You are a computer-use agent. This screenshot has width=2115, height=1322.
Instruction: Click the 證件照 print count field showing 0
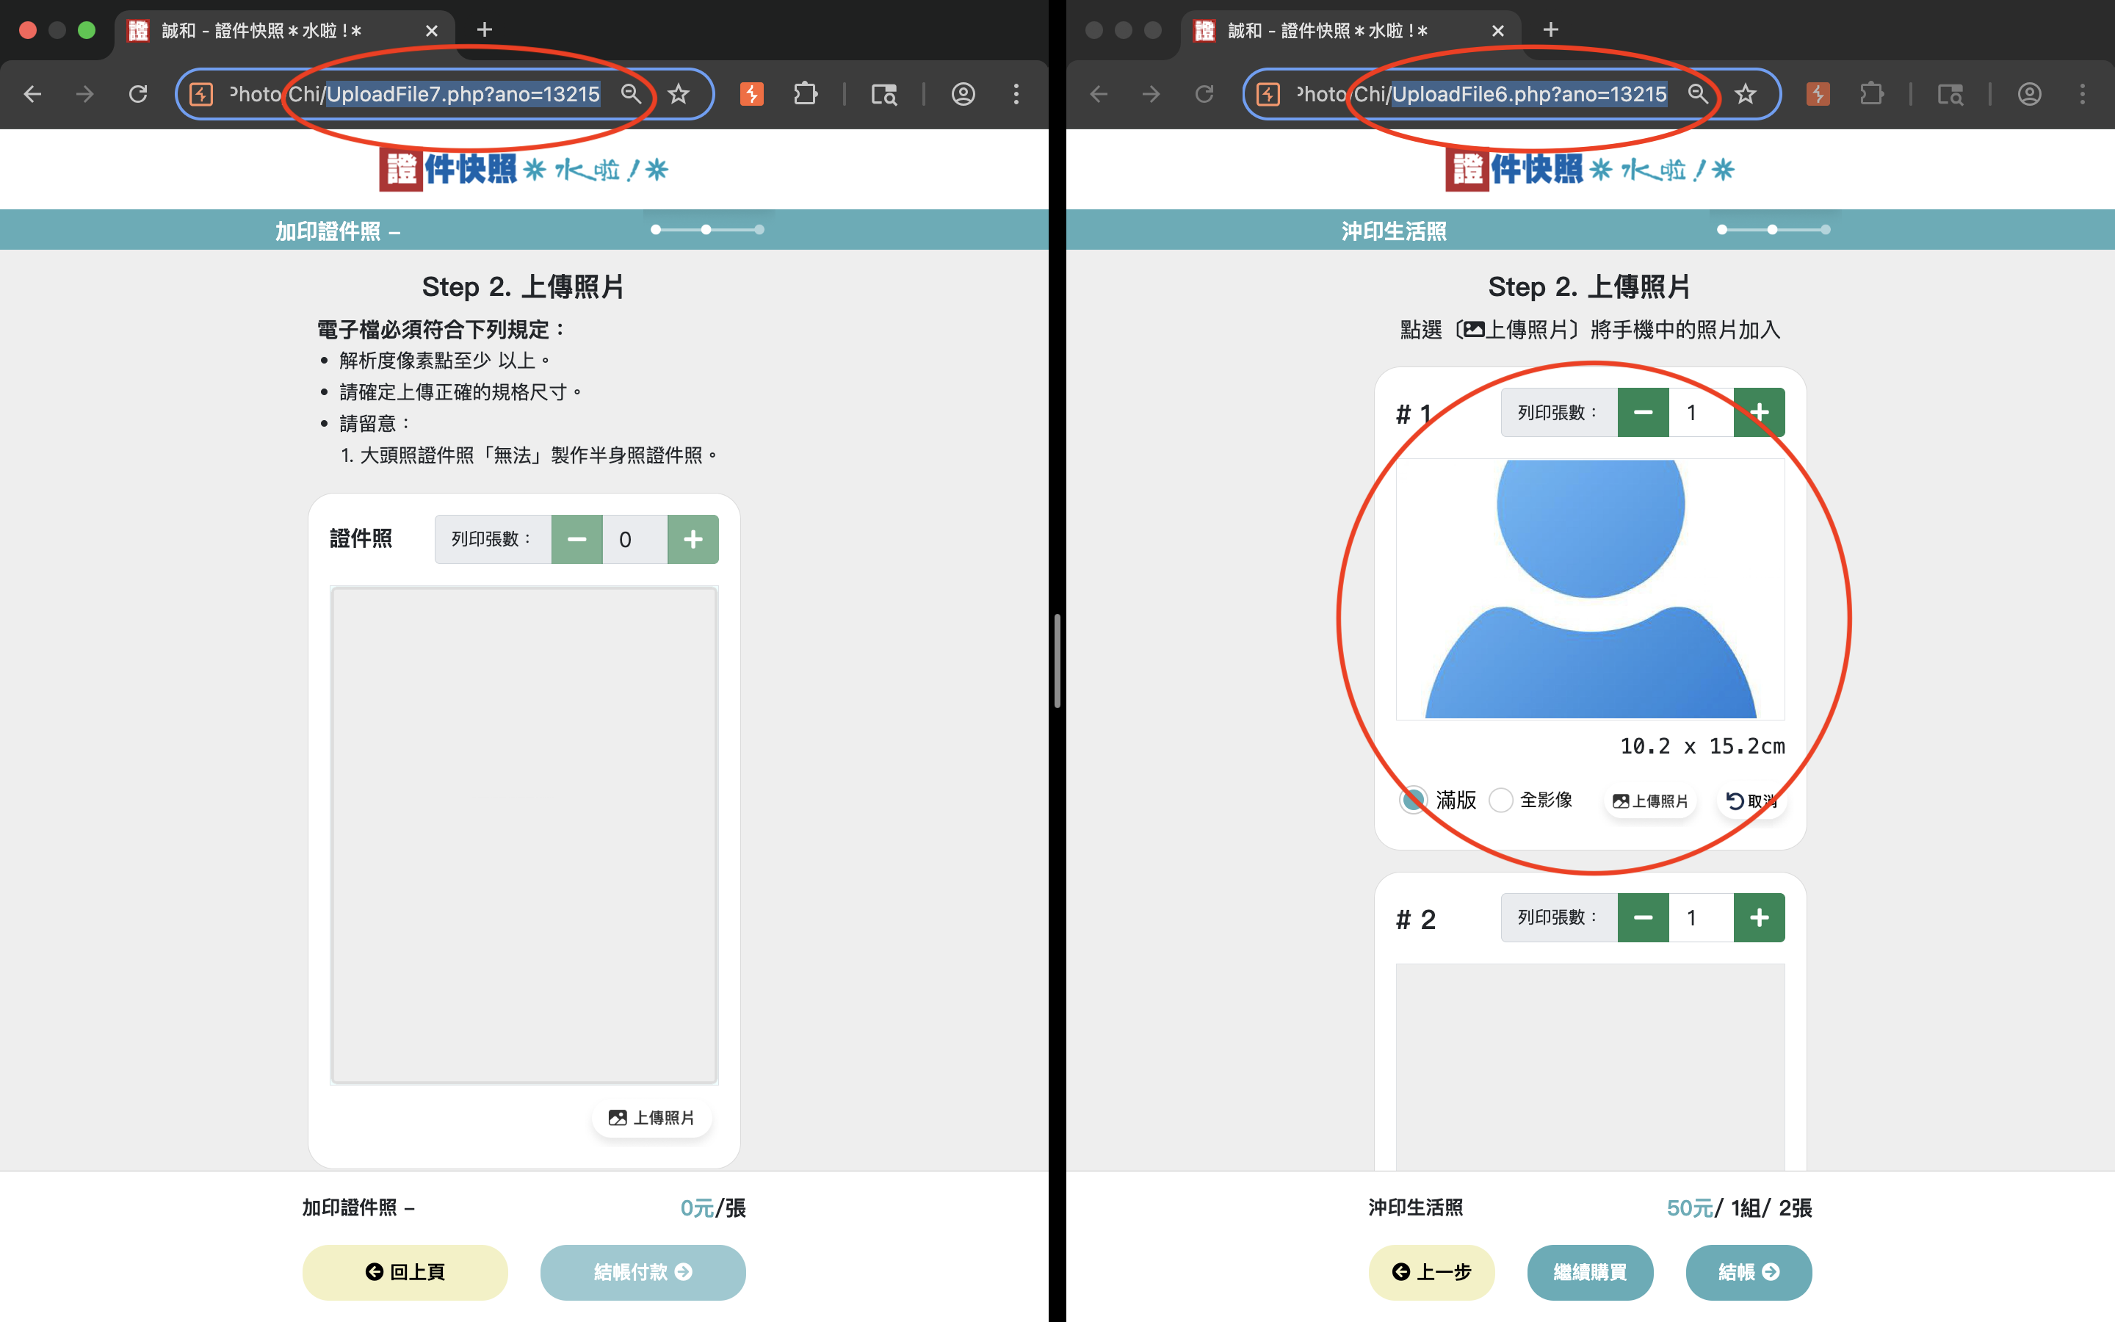(634, 540)
